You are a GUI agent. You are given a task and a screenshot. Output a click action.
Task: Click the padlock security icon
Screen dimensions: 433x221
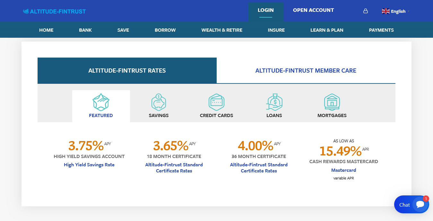(x=365, y=11)
